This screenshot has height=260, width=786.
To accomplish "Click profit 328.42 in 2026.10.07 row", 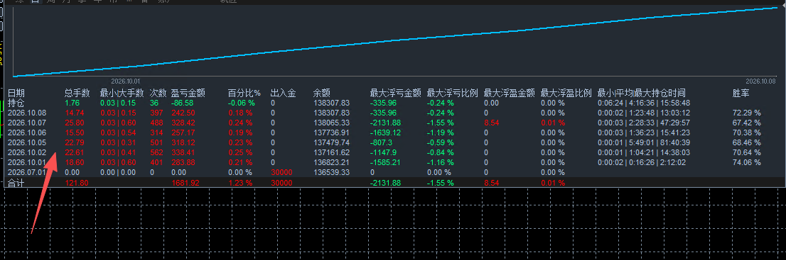I will click(x=183, y=123).
